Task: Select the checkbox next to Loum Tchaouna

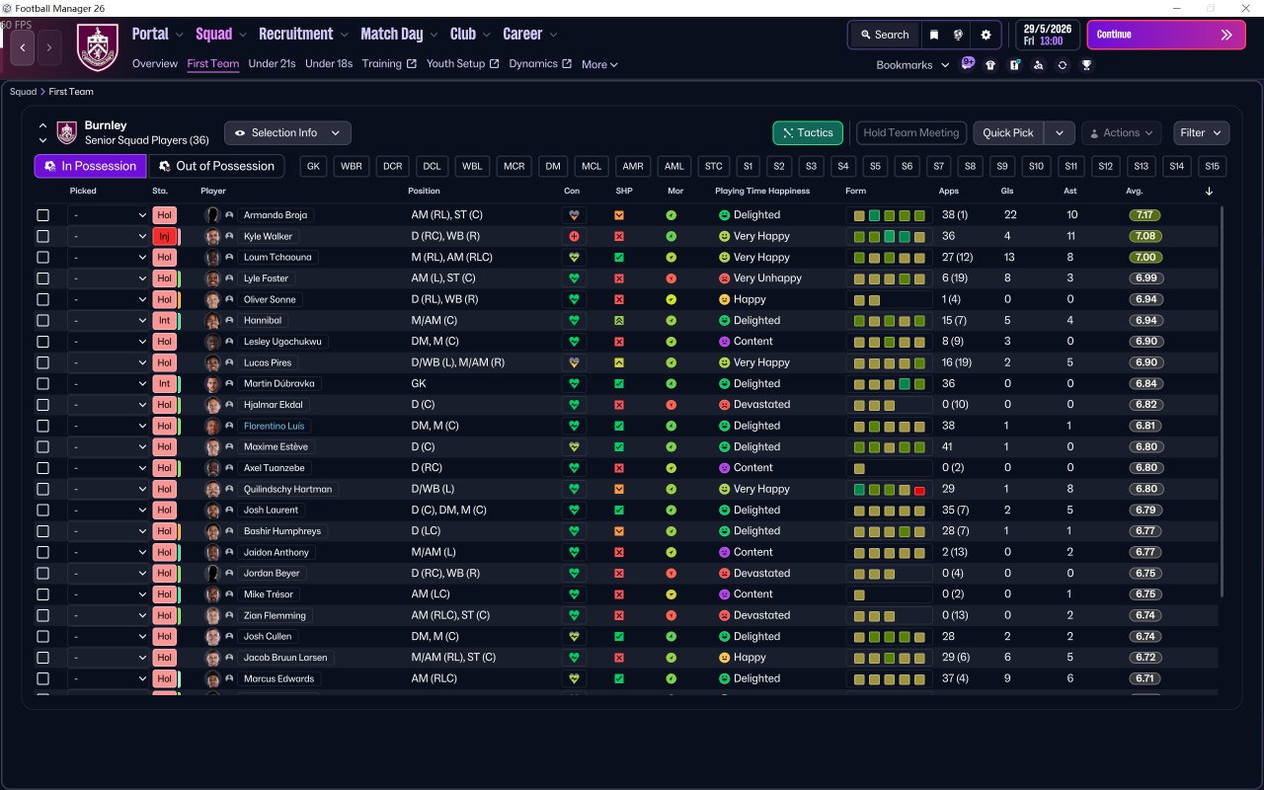Action: pyautogui.click(x=42, y=258)
